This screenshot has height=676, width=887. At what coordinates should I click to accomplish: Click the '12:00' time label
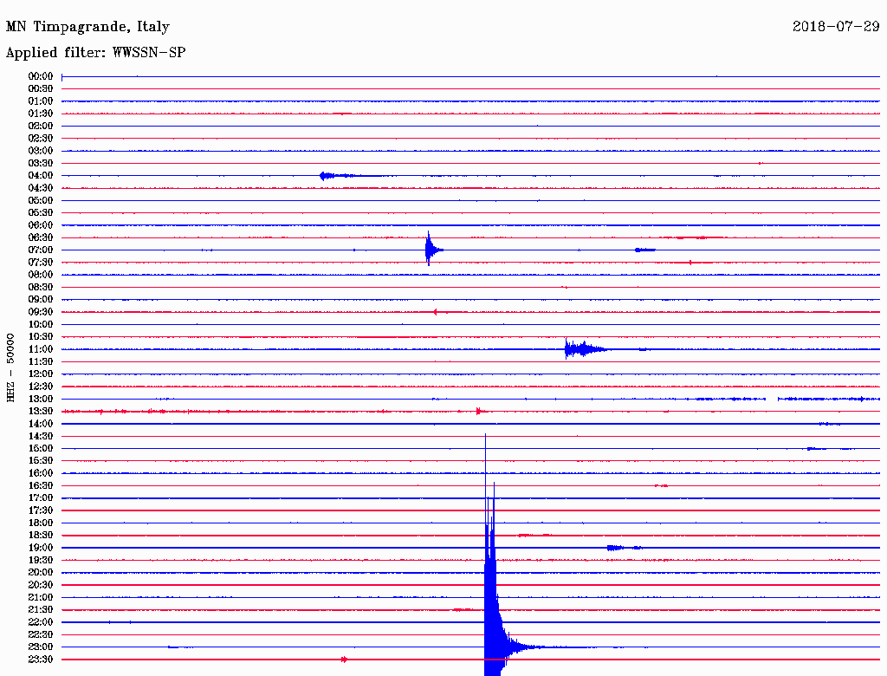point(41,374)
